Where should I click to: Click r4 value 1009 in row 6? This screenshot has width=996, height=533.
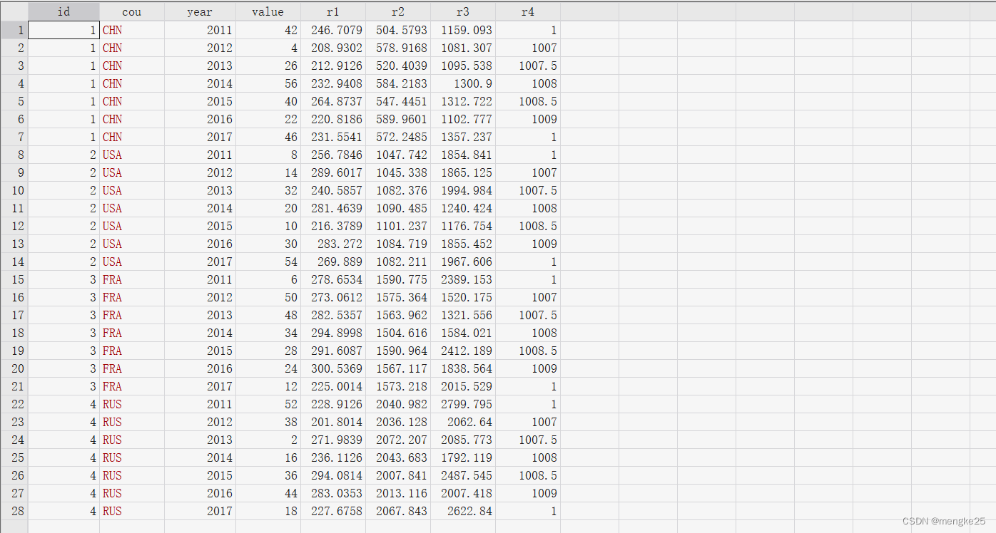(528, 119)
